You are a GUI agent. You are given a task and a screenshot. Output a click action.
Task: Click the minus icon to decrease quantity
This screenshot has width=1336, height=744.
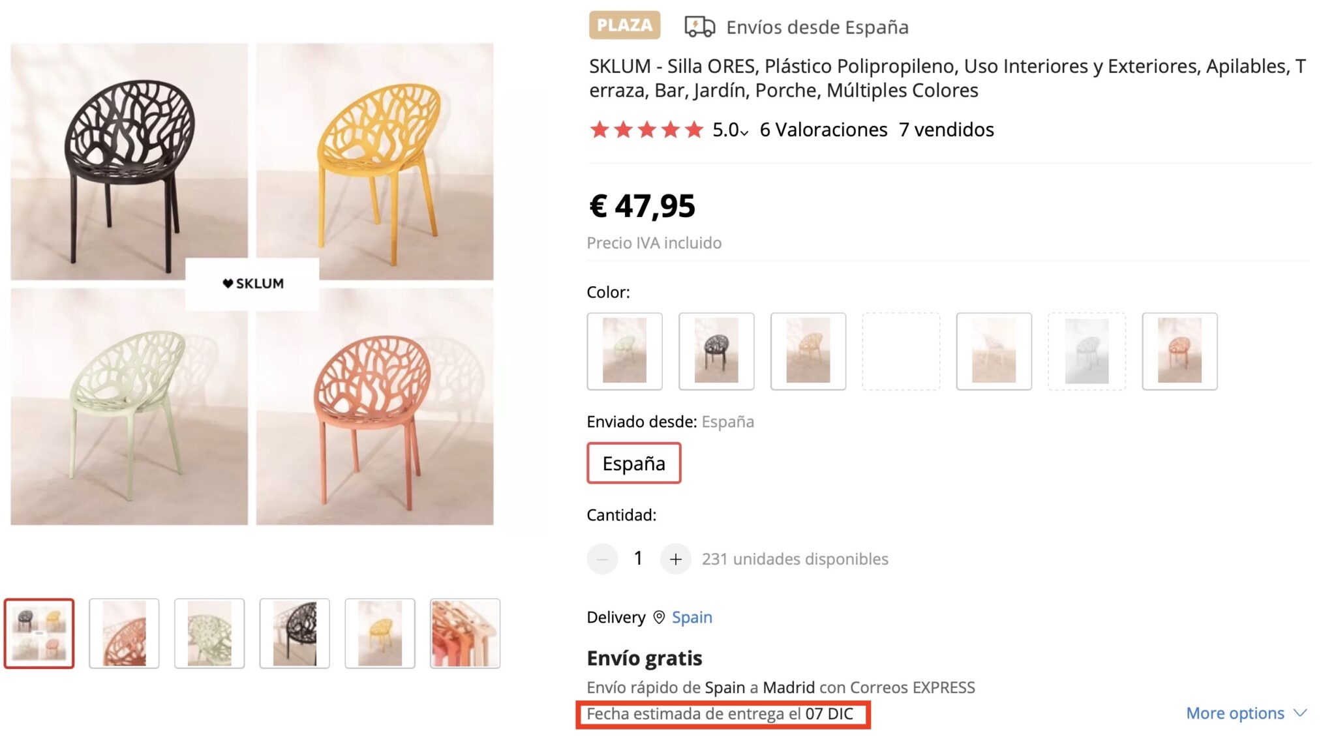point(601,558)
